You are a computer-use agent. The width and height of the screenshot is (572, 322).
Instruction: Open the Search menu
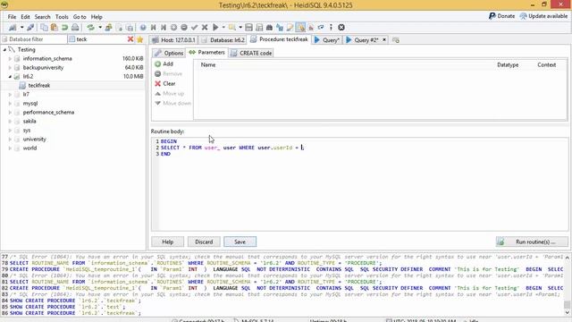(x=42, y=17)
